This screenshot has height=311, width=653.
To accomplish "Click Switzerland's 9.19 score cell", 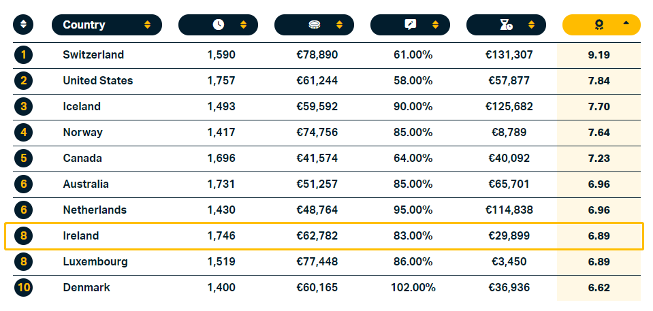I will [x=599, y=54].
